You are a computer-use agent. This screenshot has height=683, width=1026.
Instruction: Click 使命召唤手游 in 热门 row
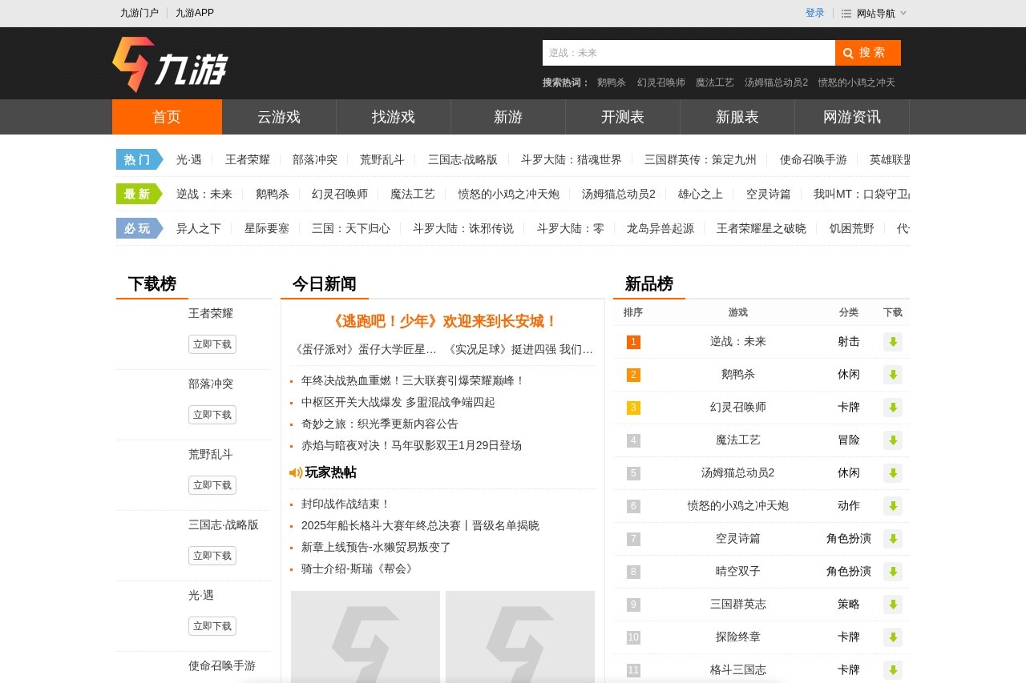(814, 159)
